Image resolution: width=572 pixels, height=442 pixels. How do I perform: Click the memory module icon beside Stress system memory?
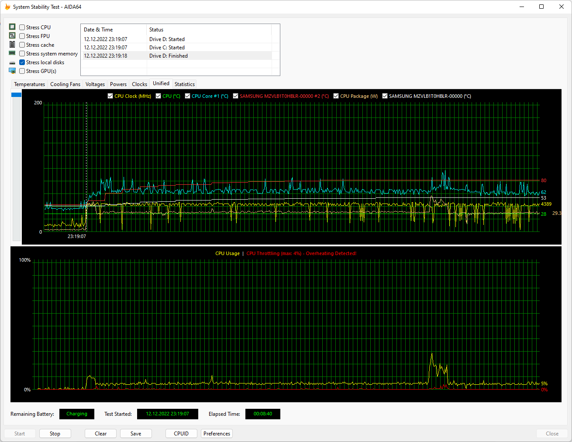[x=12, y=53]
